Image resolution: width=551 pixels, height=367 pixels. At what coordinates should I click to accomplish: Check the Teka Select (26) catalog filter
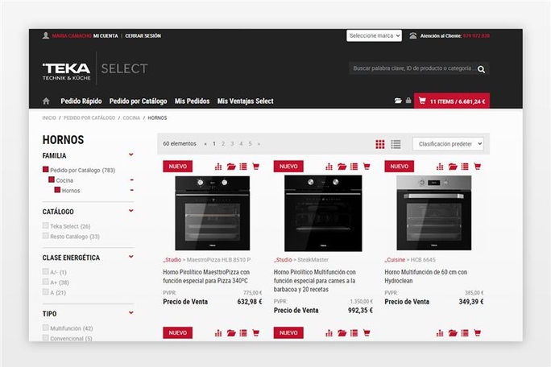45,225
